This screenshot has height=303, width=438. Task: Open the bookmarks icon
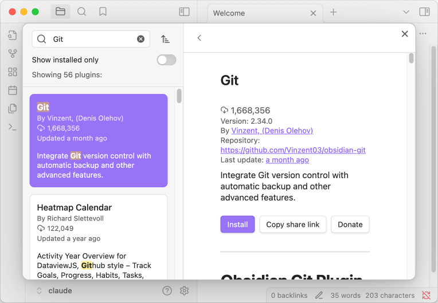(103, 11)
